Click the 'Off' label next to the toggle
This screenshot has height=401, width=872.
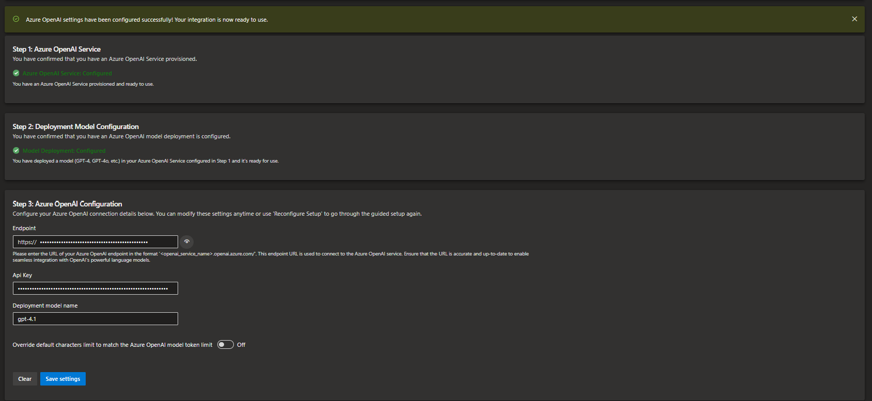(241, 345)
